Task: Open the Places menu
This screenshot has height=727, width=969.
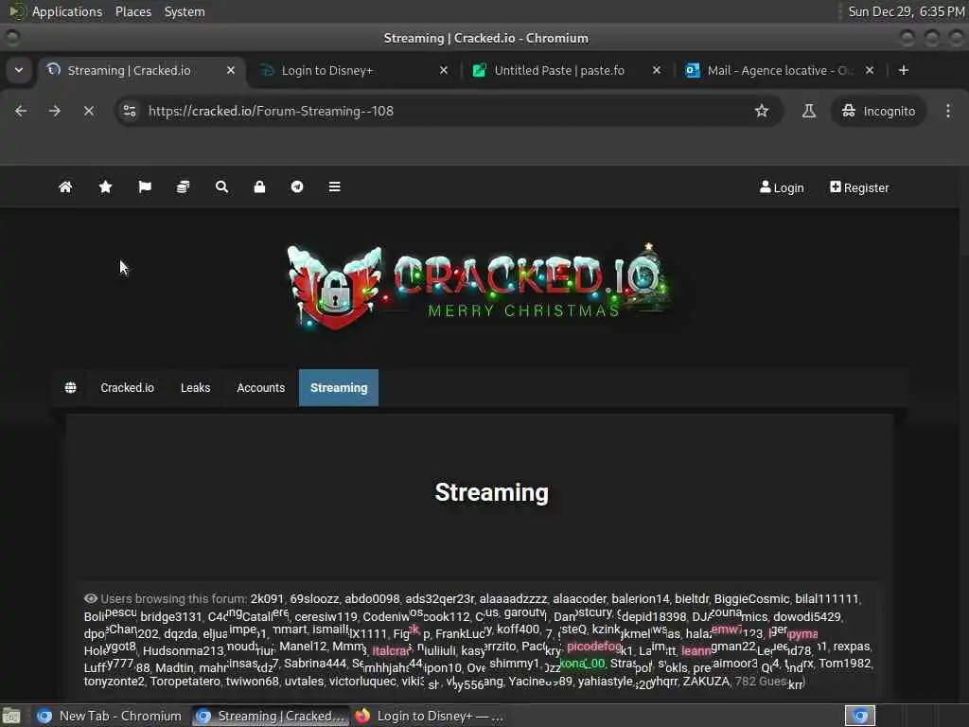Action: 133,11
